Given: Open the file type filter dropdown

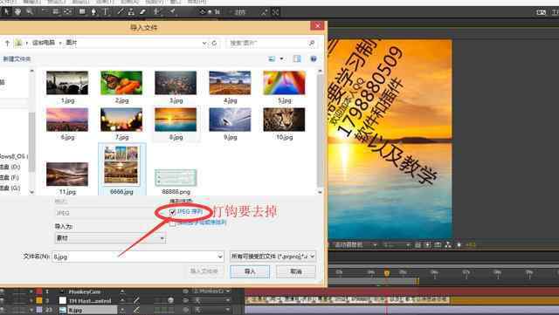Looking at the screenshot, I should coord(273,257).
